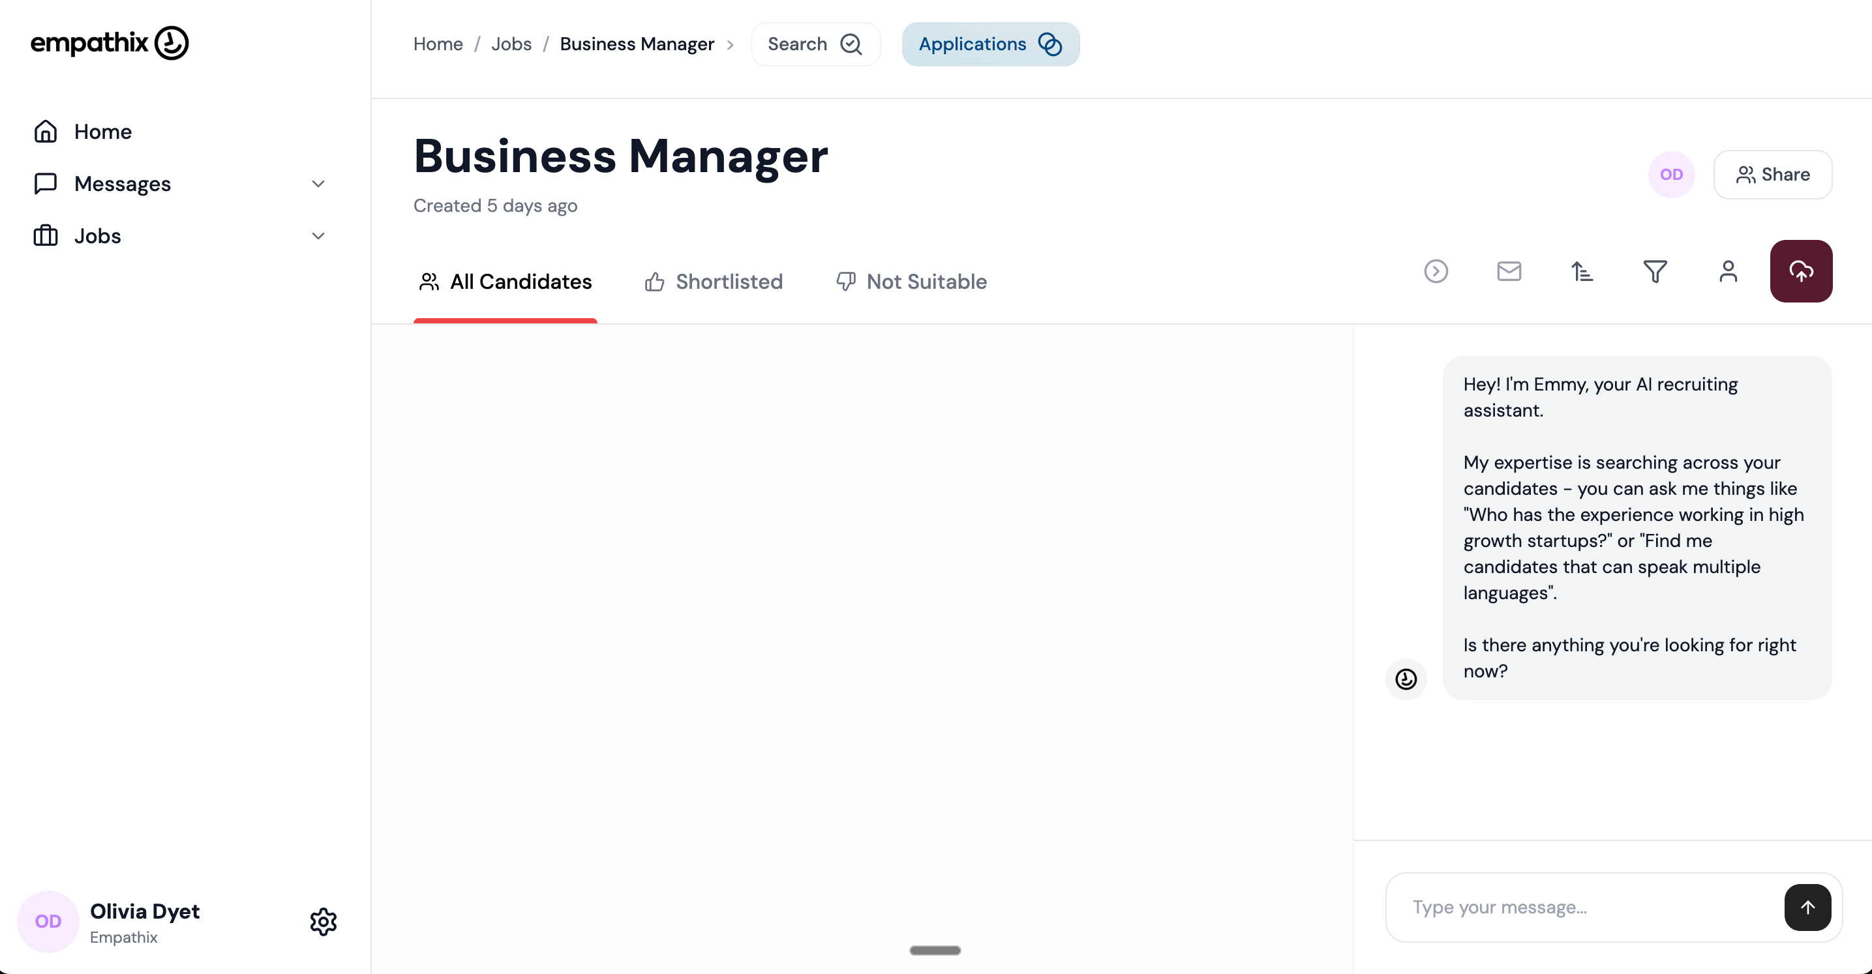Viewport: 1872px width, 974px height.
Task: Click the empathix logo
Action: click(109, 43)
